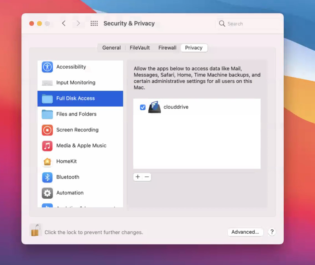The height and width of the screenshot is (265, 315).
Task: Click the Advanced... button
Action: (245, 232)
